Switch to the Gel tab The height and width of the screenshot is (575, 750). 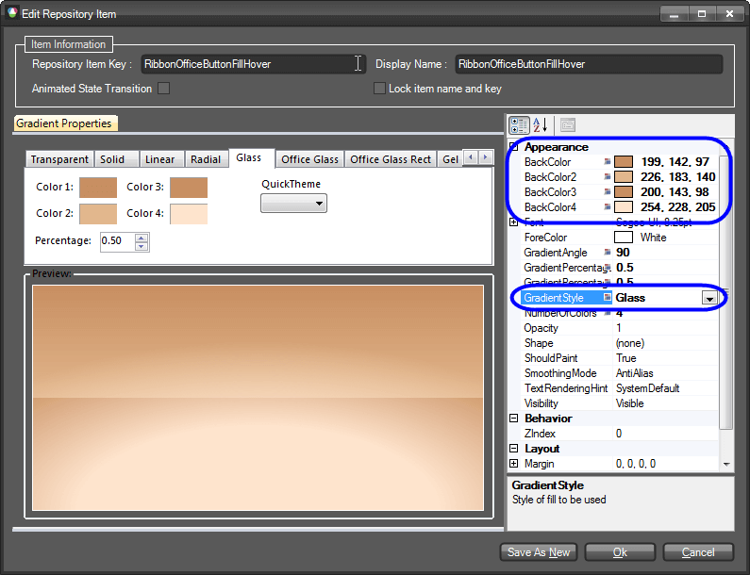450,159
